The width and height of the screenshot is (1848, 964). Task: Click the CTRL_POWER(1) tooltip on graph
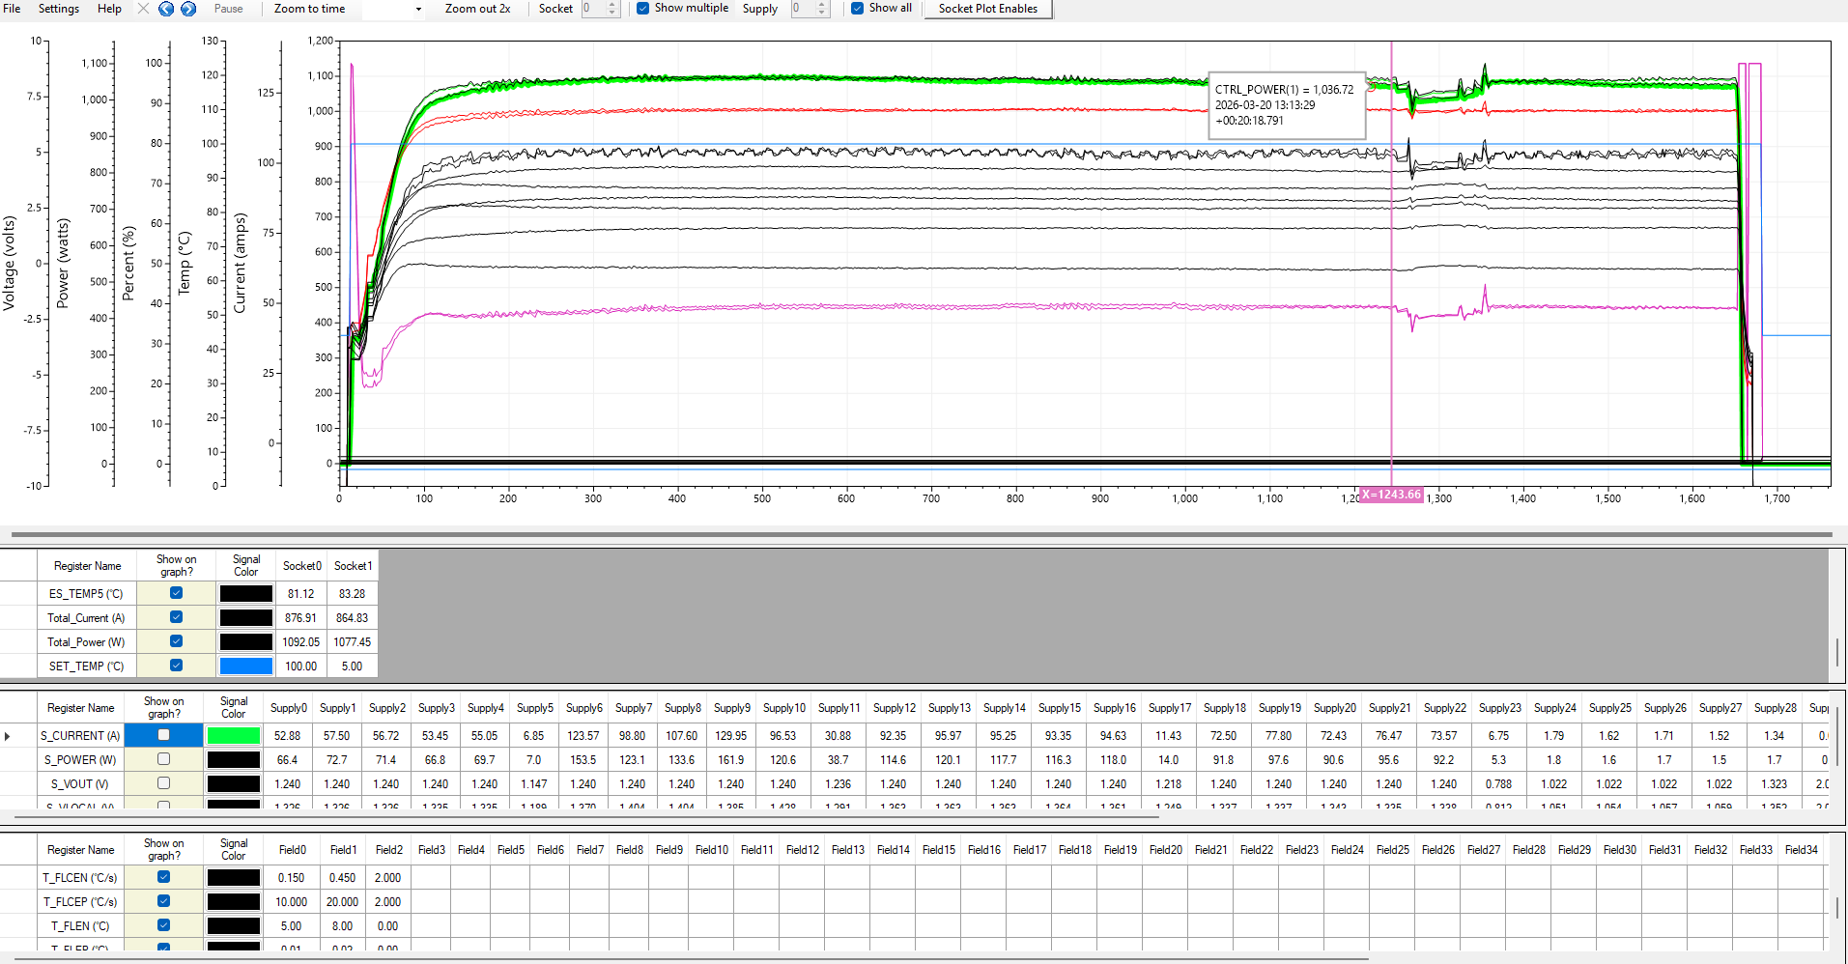coord(1287,104)
